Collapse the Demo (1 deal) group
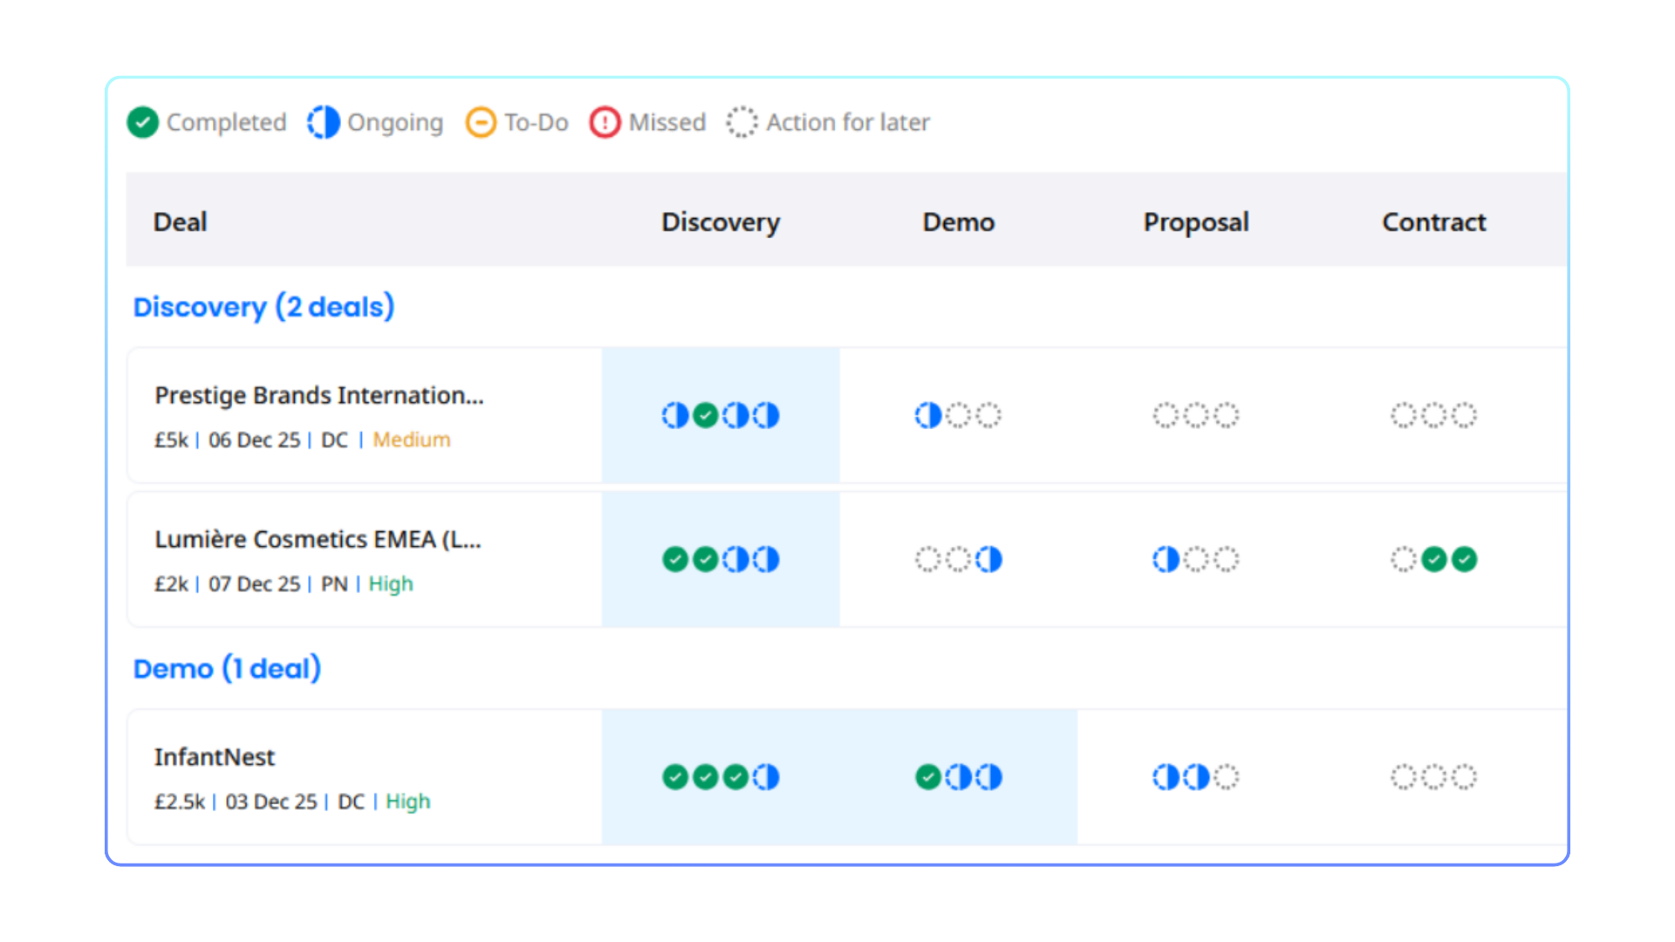 227,669
